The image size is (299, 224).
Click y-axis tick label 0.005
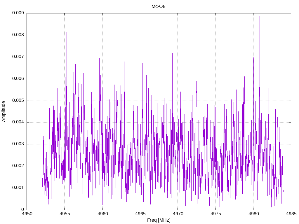pos(18,100)
